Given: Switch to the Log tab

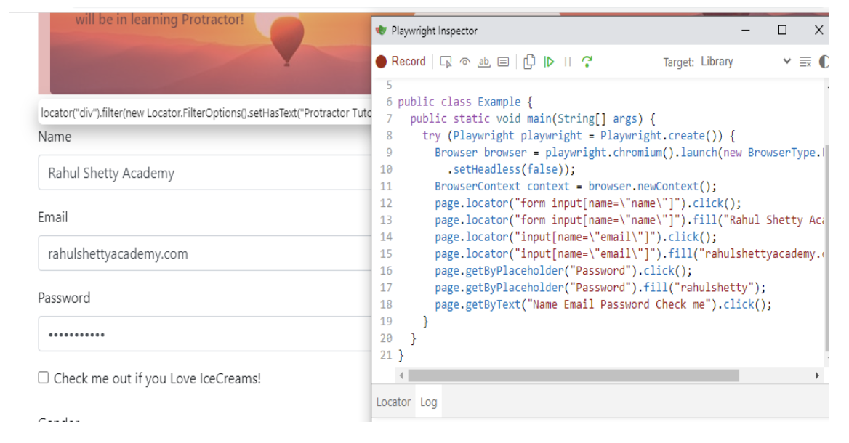Looking at the screenshot, I should 428,402.
